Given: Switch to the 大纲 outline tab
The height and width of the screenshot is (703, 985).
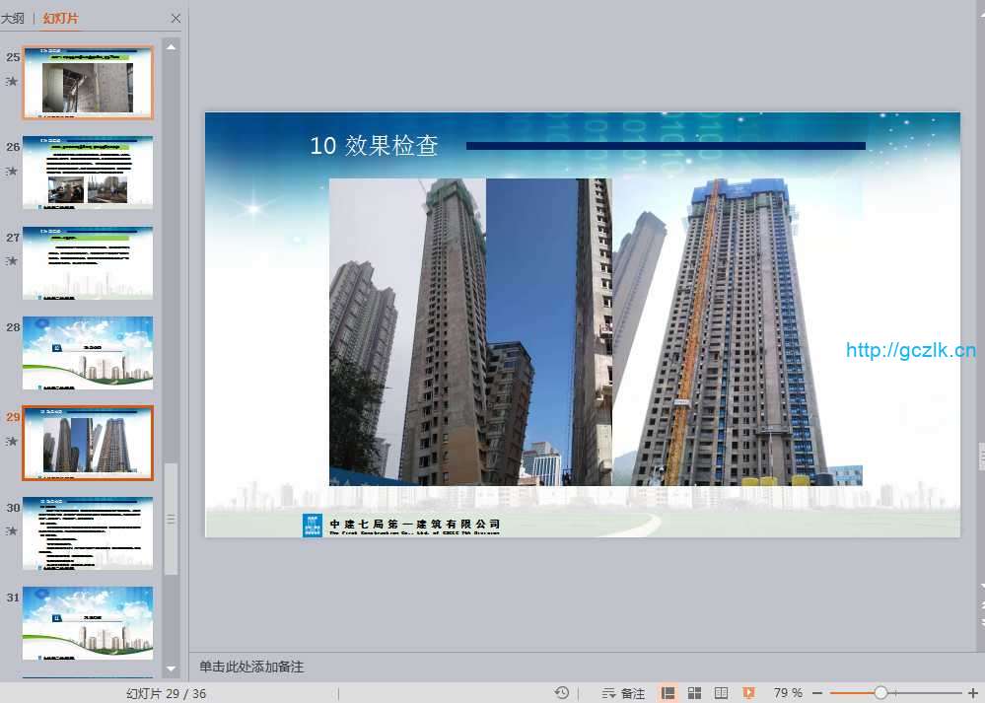Looking at the screenshot, I should [13, 19].
